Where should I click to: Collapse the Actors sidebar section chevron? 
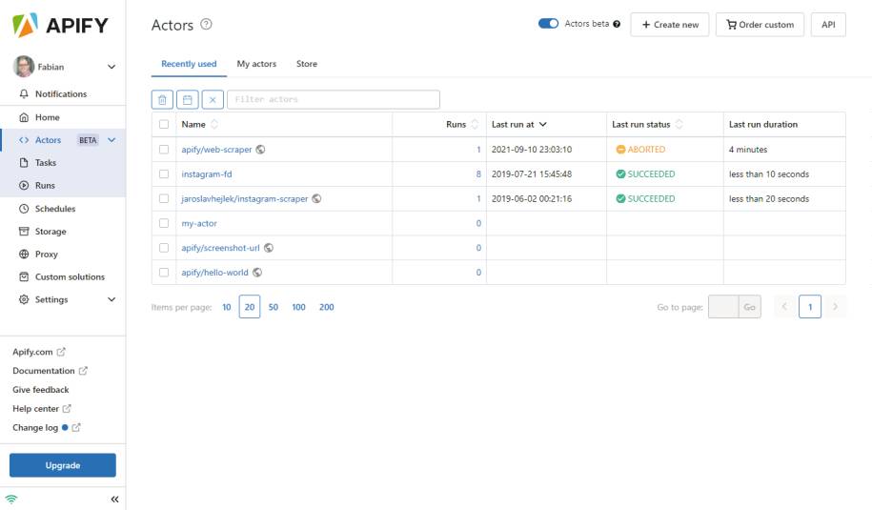pos(112,140)
